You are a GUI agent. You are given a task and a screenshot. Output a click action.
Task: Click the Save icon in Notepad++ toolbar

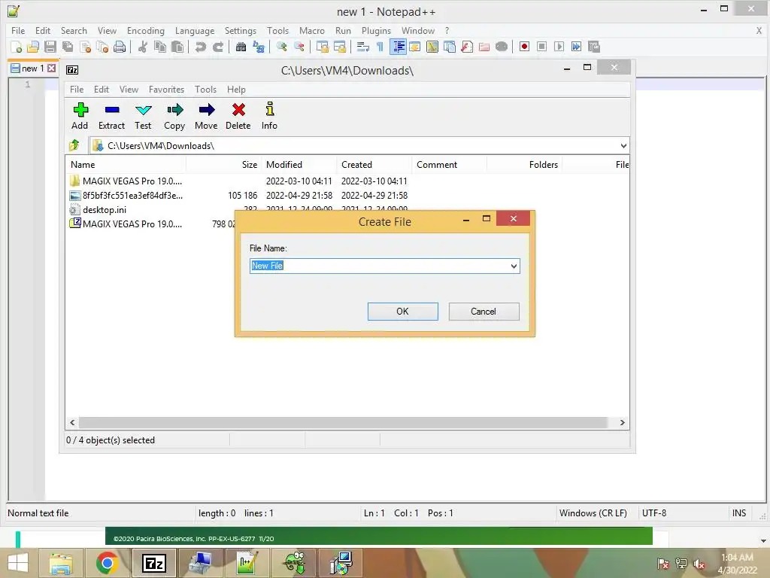[x=50, y=47]
